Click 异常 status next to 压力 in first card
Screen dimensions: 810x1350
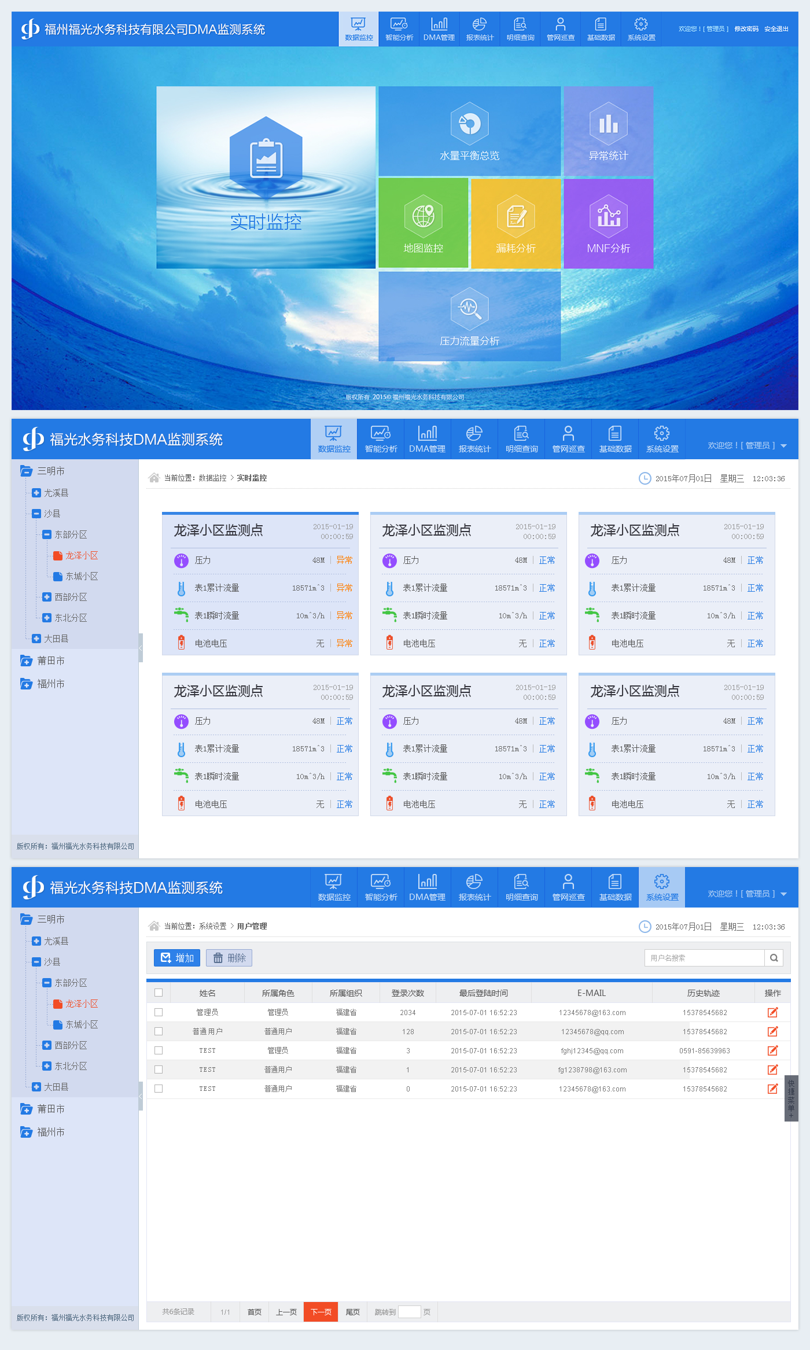[344, 560]
